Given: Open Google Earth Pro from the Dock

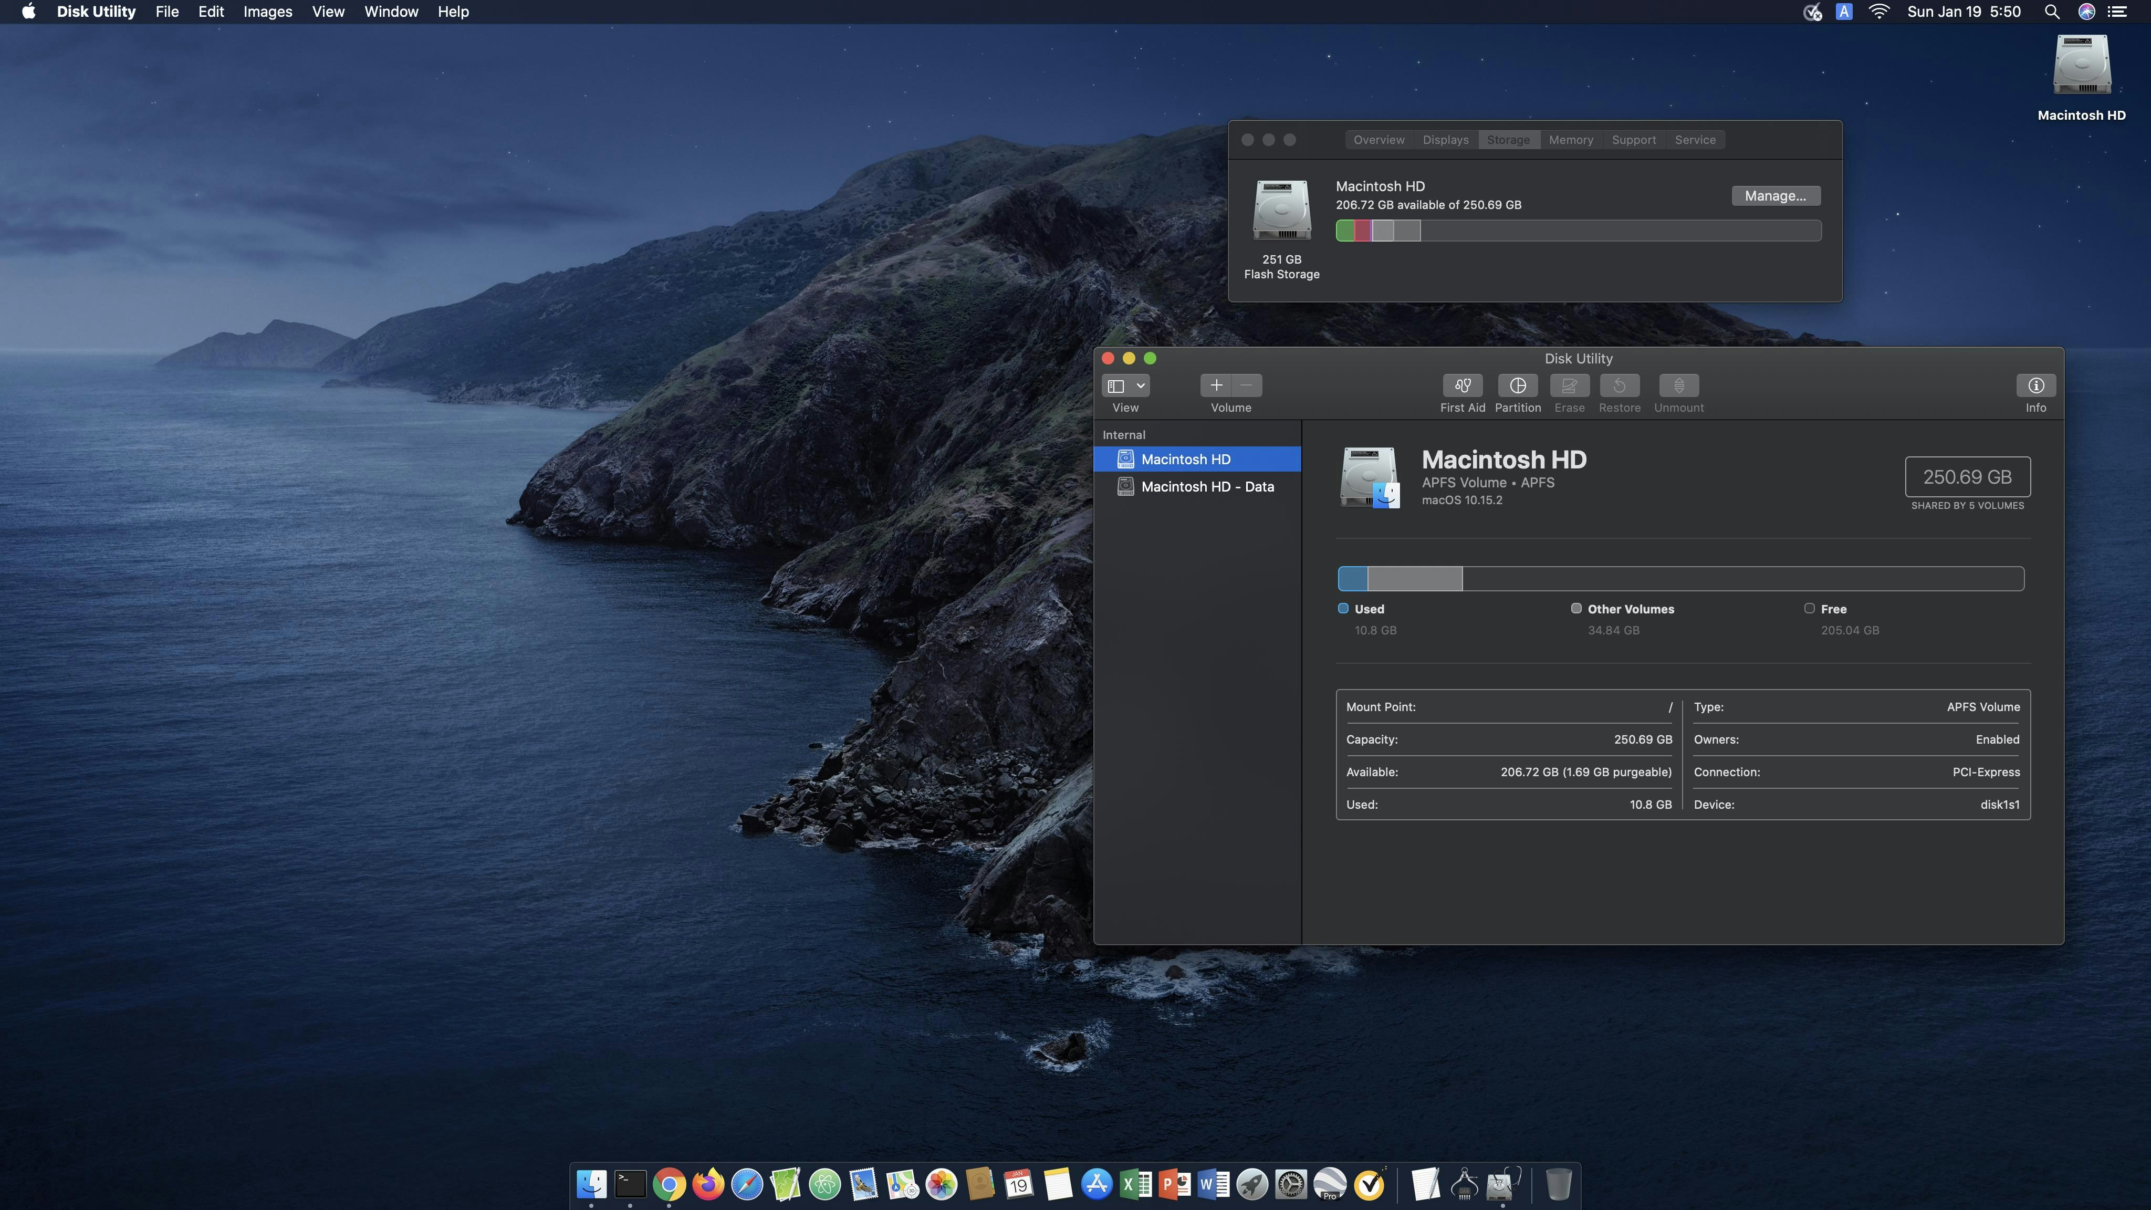Looking at the screenshot, I should pyautogui.click(x=1330, y=1184).
